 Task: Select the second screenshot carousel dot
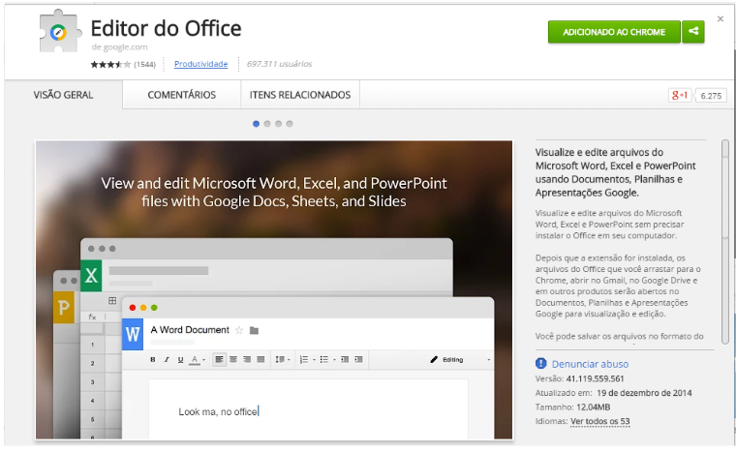point(267,124)
